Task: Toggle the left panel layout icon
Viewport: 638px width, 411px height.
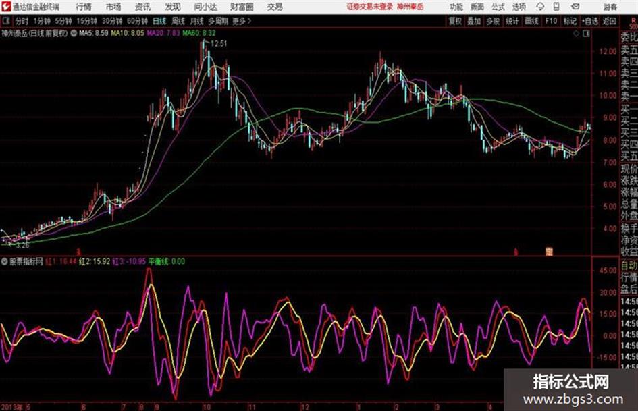Action: pos(5,21)
